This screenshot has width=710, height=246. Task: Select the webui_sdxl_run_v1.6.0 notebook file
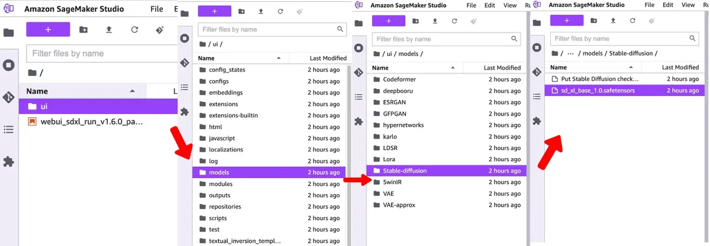pyautogui.click(x=98, y=122)
